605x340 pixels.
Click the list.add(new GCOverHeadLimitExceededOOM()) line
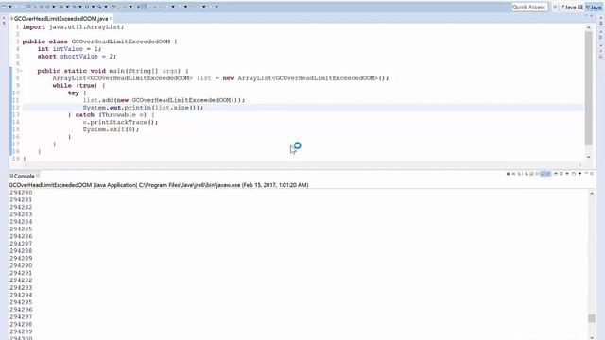tap(164, 100)
